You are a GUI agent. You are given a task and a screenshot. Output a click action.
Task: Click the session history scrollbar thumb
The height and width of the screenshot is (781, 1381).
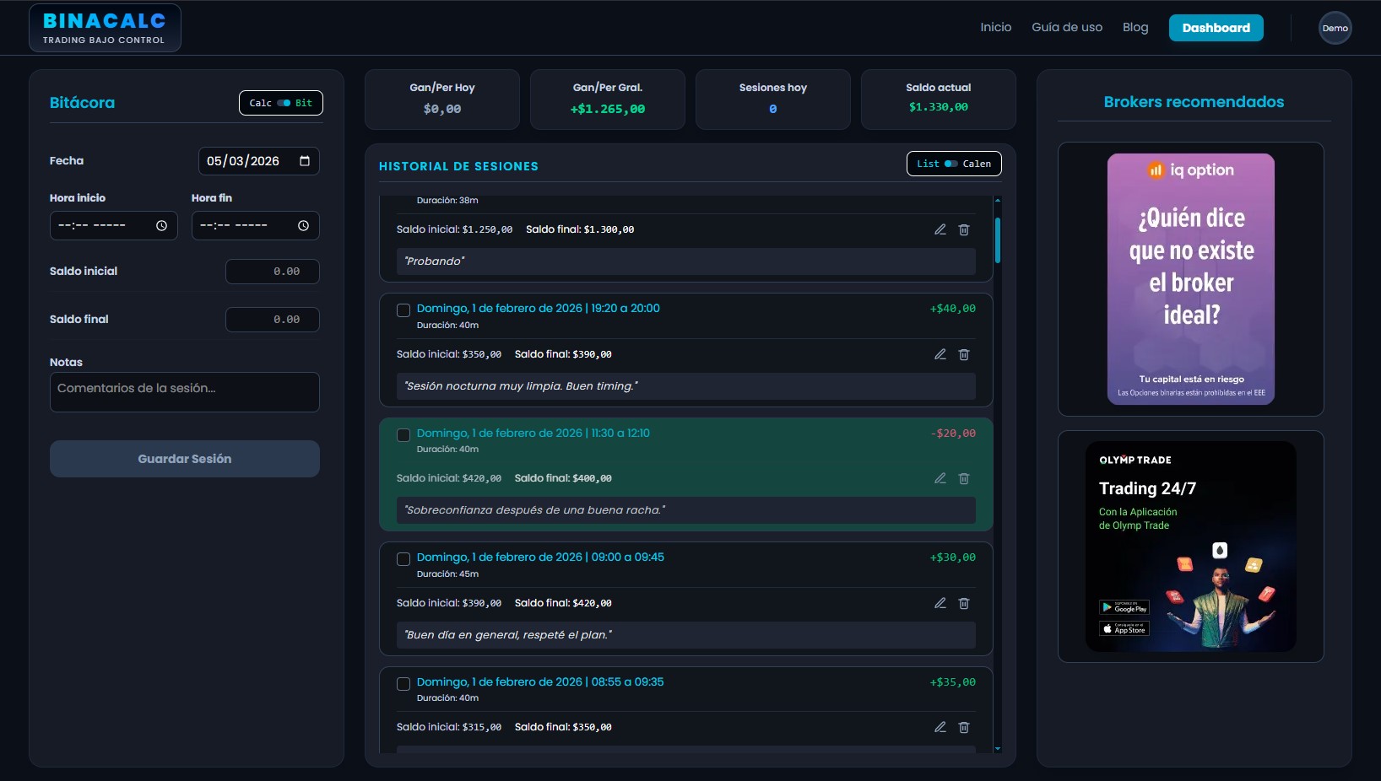[998, 240]
